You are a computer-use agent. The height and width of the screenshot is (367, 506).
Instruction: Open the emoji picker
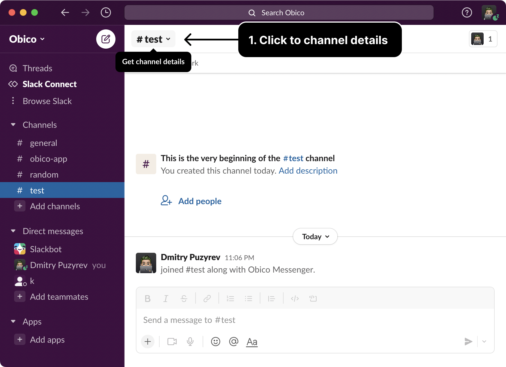(x=215, y=342)
